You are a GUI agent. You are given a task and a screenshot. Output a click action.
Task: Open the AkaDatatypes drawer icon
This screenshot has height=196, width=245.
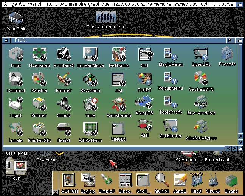(201, 126)
